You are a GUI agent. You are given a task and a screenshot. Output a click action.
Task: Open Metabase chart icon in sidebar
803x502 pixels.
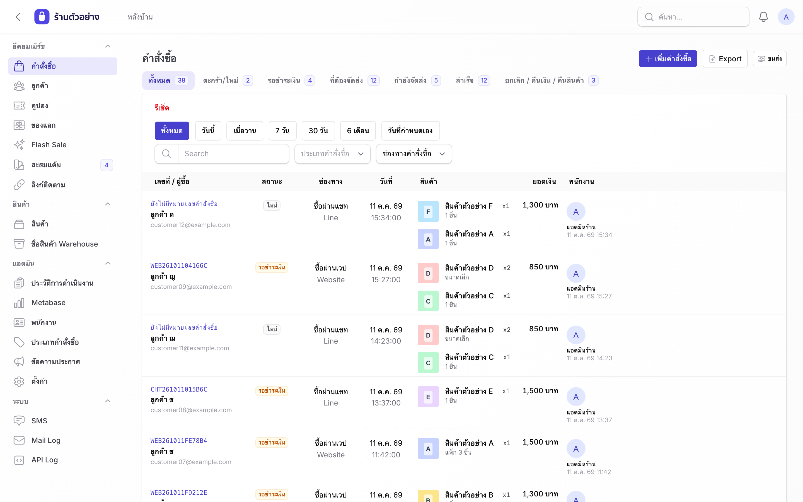(19, 303)
